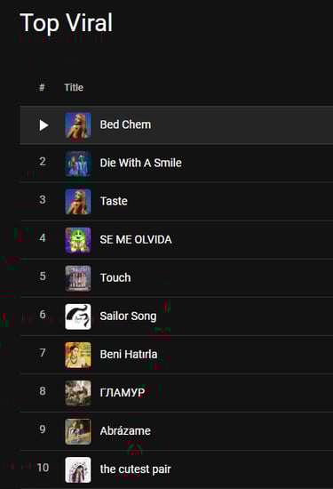This screenshot has width=333, height=489.
Task: Click the ГЛАМУР album cover
Action: [78, 393]
